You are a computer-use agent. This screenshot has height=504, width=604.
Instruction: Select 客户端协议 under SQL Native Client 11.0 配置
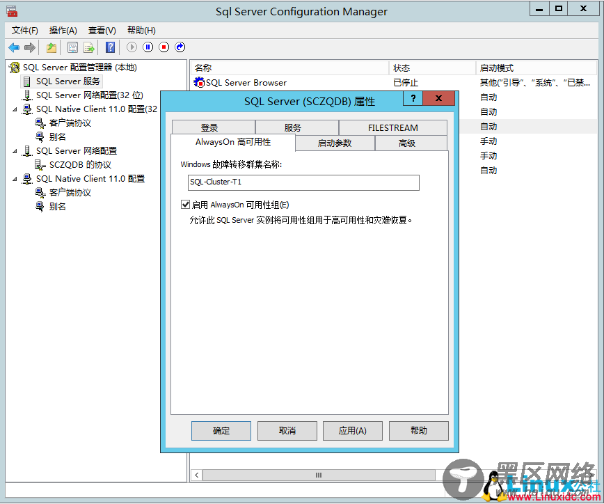click(x=70, y=192)
